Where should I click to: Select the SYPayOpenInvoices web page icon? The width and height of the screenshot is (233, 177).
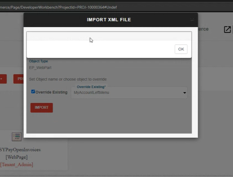click(x=17, y=137)
